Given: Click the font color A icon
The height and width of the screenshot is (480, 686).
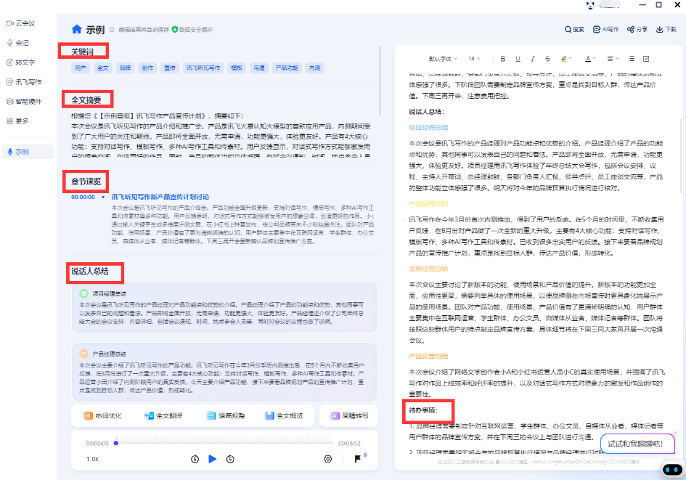Looking at the screenshot, I should [x=588, y=59].
